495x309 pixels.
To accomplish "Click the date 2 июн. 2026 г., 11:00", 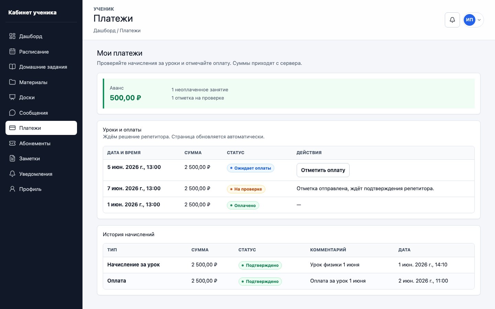I will (423, 281).
